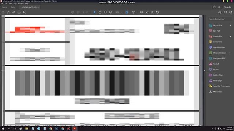
Task: Upload the file with the cloud arrow icon
Action: coord(14,12)
